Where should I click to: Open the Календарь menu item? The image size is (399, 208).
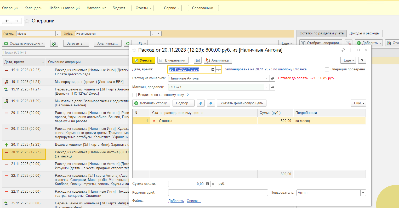[x=33, y=8]
